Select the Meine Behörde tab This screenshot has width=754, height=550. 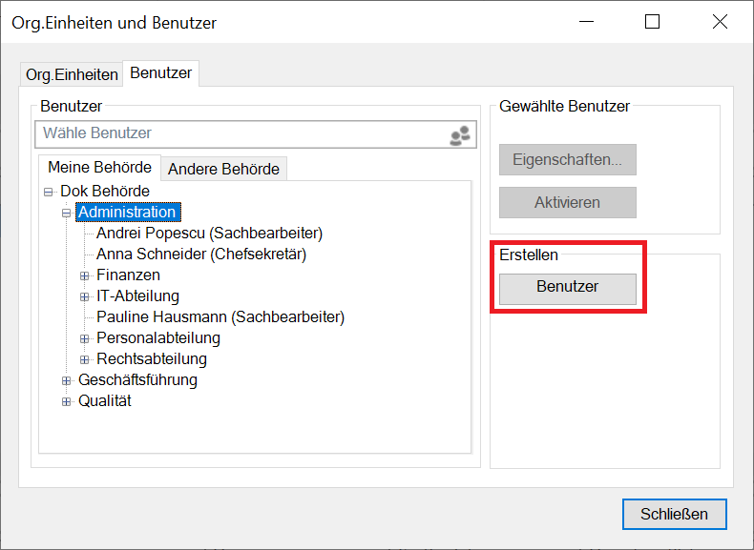pyautogui.click(x=99, y=168)
